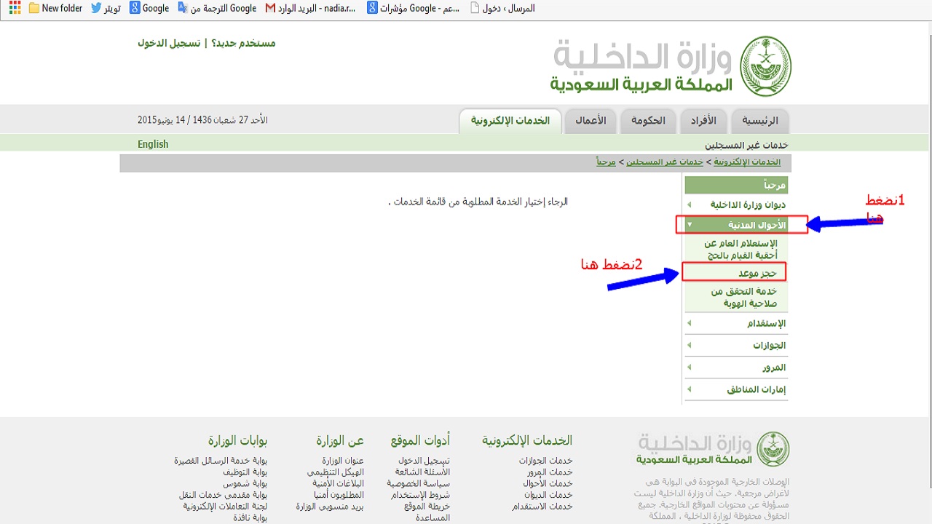Click the footer Ministry of Interior logo
Screen dimensions: 932x524
pyautogui.click(x=713, y=448)
